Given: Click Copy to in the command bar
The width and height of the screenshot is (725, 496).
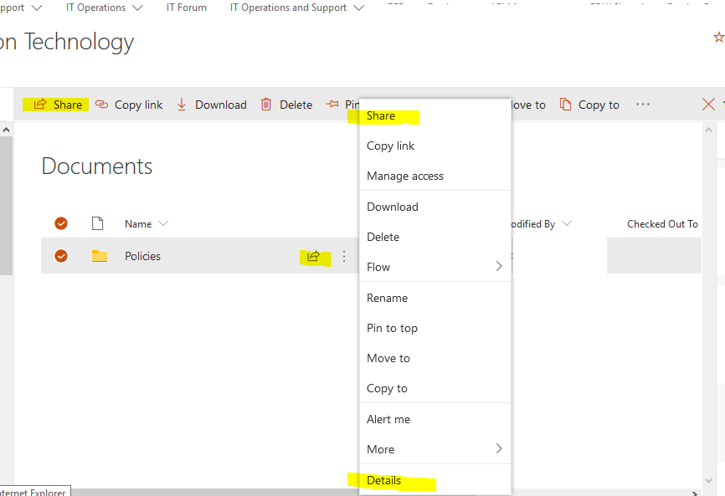Looking at the screenshot, I should (x=589, y=105).
